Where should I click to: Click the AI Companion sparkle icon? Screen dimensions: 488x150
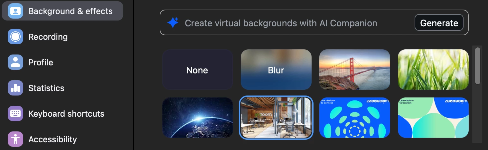[173, 22]
